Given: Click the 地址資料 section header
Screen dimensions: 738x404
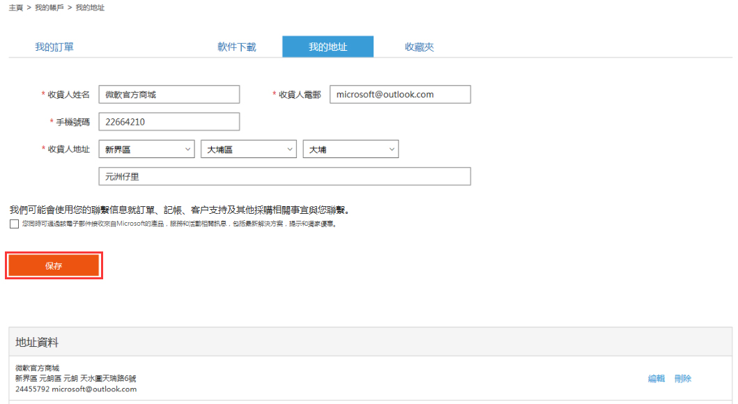Looking at the screenshot, I should (x=38, y=342).
